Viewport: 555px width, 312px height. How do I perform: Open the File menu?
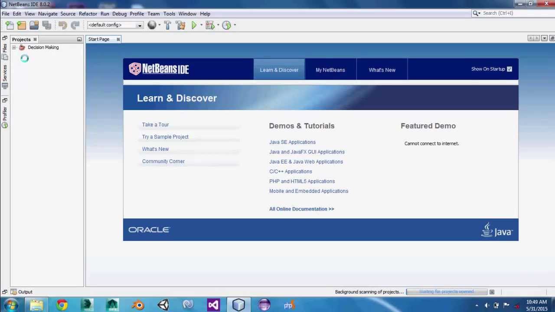pos(6,14)
